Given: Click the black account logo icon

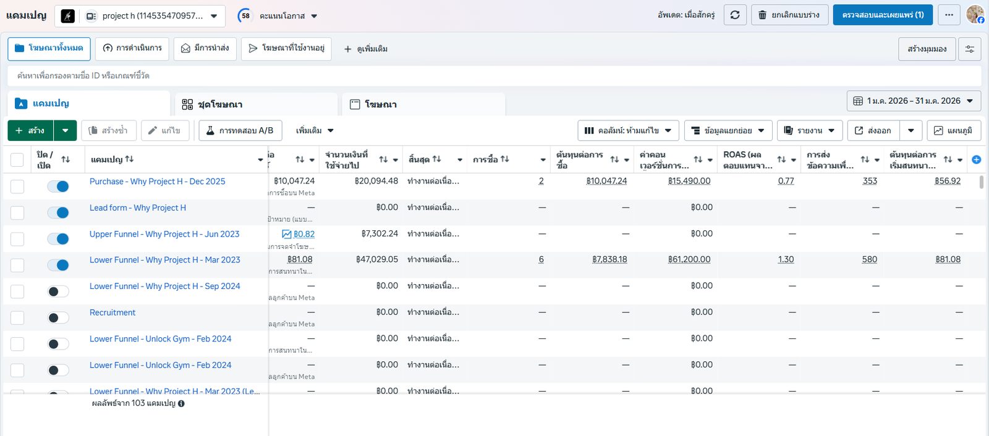Looking at the screenshot, I should pyautogui.click(x=68, y=16).
